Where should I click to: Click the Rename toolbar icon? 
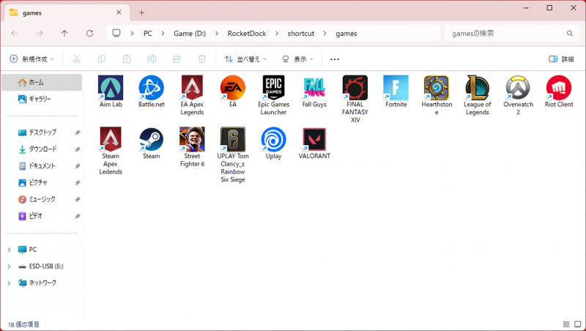tap(152, 59)
